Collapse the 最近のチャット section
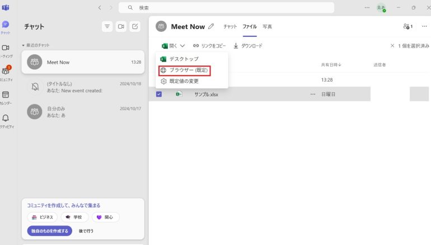431x245 pixels. [x=24, y=45]
